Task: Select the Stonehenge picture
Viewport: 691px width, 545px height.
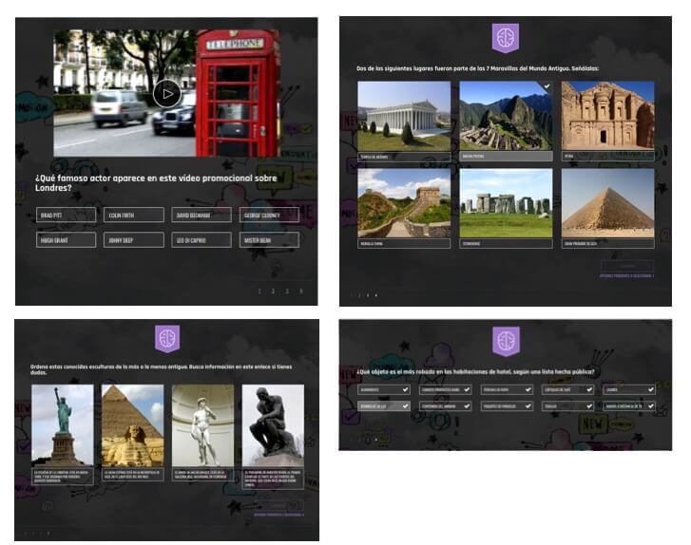Action: click(x=506, y=203)
